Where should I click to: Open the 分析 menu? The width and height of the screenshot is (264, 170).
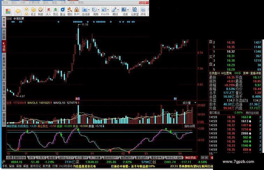coord(23,2)
